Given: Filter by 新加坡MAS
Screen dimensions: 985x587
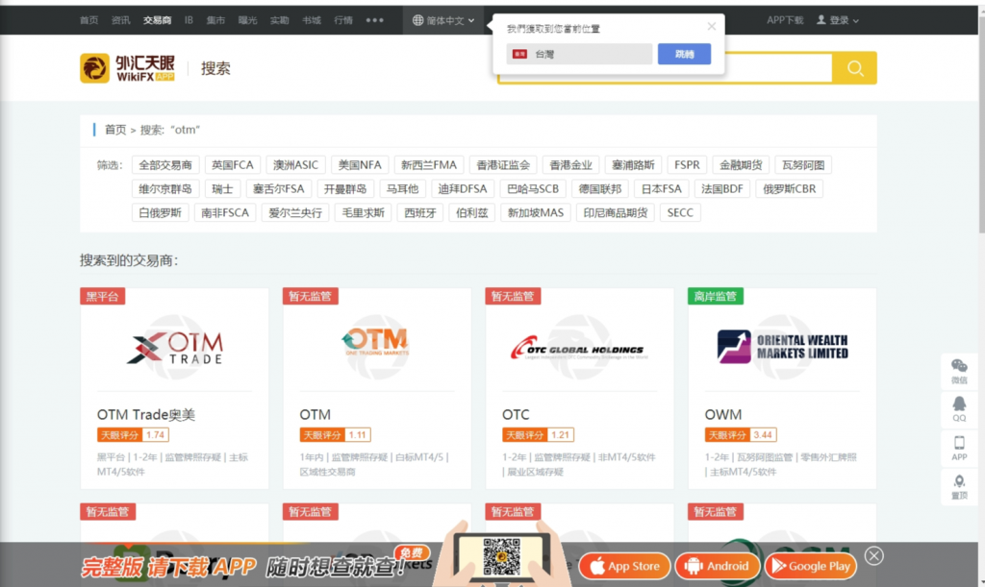Looking at the screenshot, I should click(x=536, y=212).
